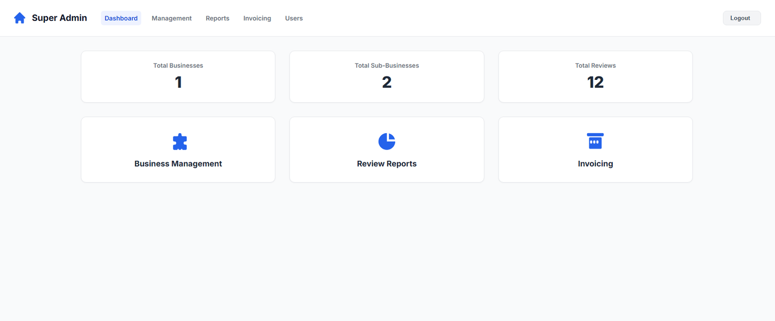Open the Review Reports card title

coord(387,164)
